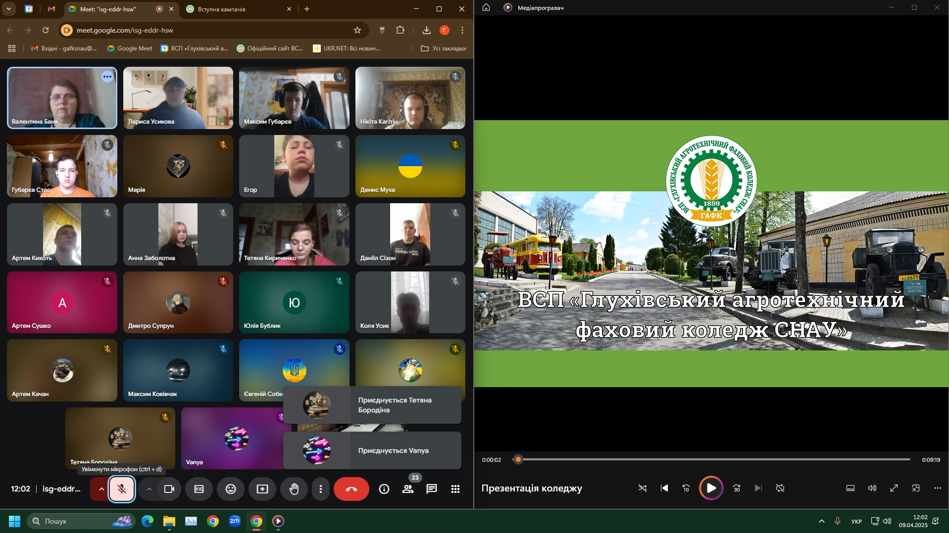949x533 pixels.
Task: Reload the Meet page
Action: 46,30
